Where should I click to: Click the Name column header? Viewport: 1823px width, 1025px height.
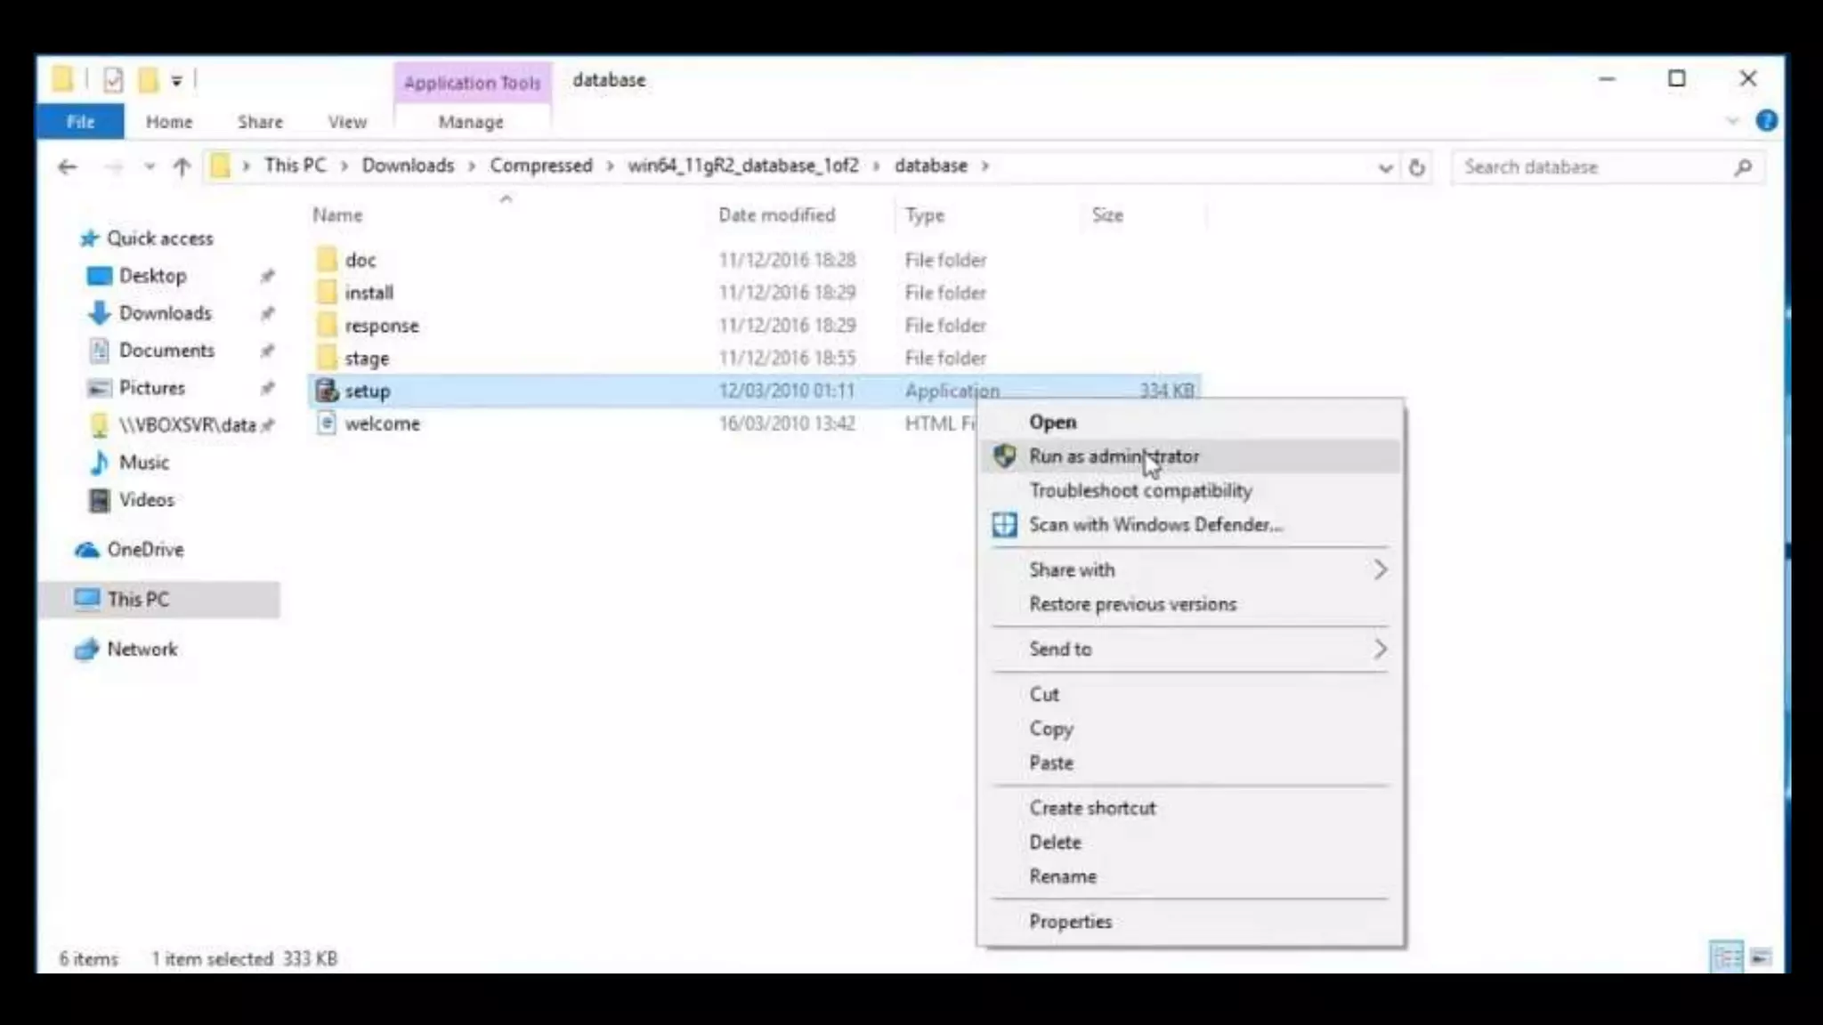(337, 215)
